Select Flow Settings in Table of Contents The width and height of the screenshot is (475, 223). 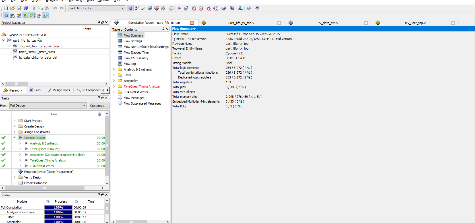click(133, 41)
